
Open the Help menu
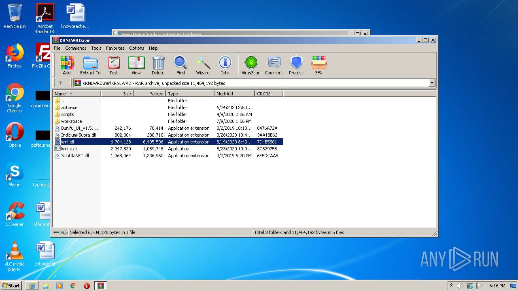coord(153,48)
